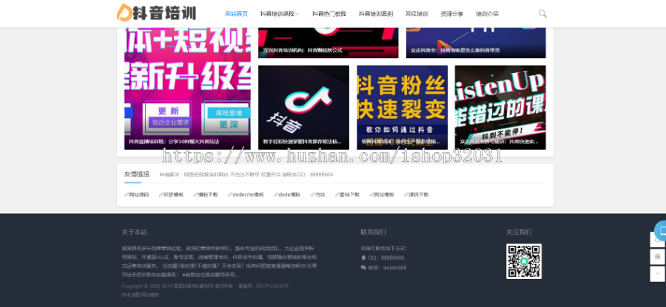Click the blue monitor floating button

tap(661, 231)
